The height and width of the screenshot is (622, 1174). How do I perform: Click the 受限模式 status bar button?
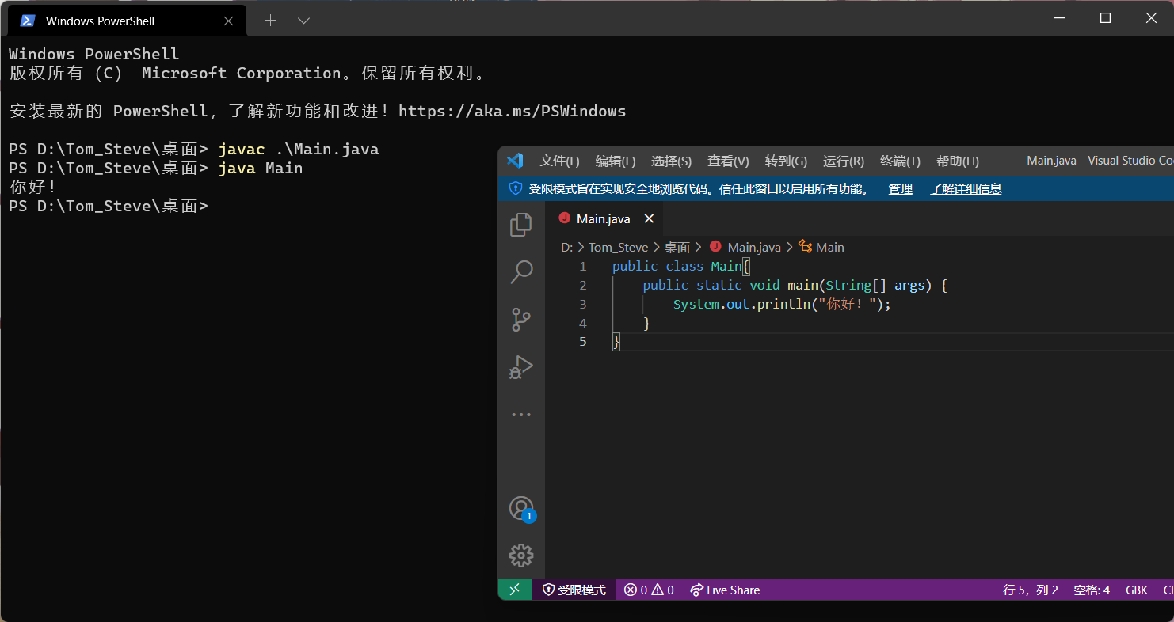574,590
